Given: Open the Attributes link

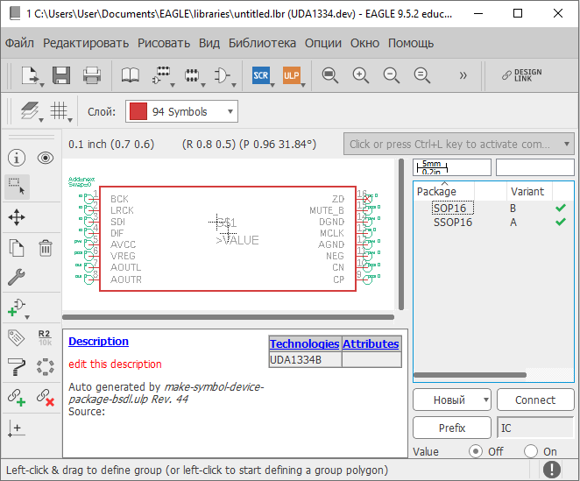Looking at the screenshot, I should tap(371, 343).
